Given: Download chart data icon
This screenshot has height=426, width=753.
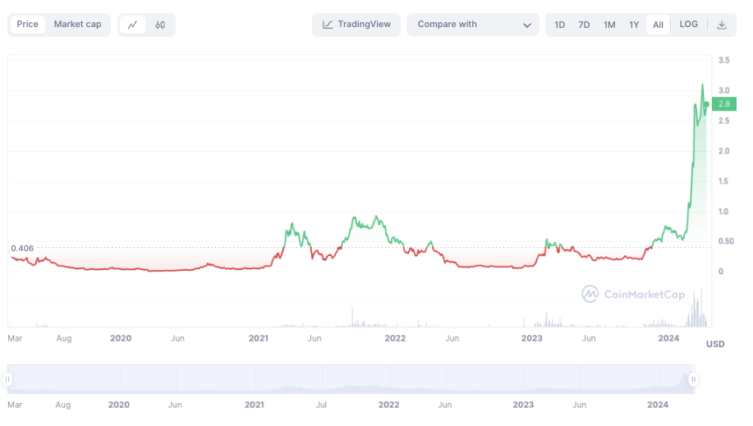Looking at the screenshot, I should coord(722,25).
